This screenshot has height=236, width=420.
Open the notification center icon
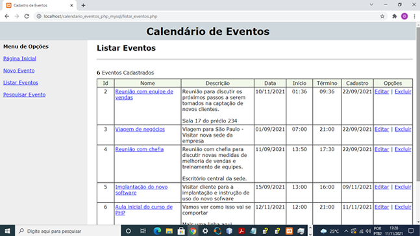411,231
